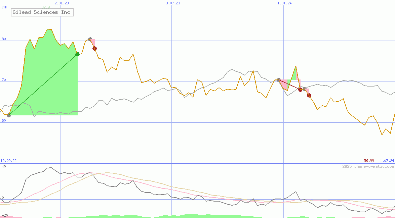Click the 3.07.23 date label
The width and height of the screenshot is (395, 218).
(x=173, y=3)
